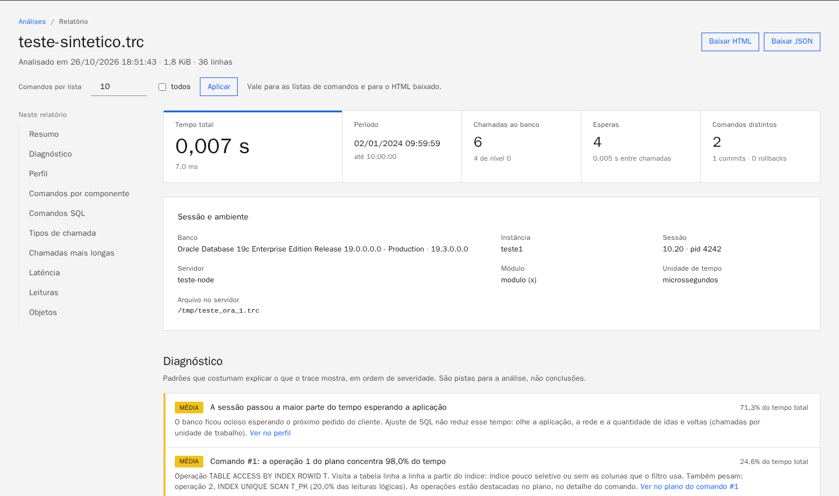Jump to Resumo section
This screenshot has height=496, width=839.
(x=44, y=134)
